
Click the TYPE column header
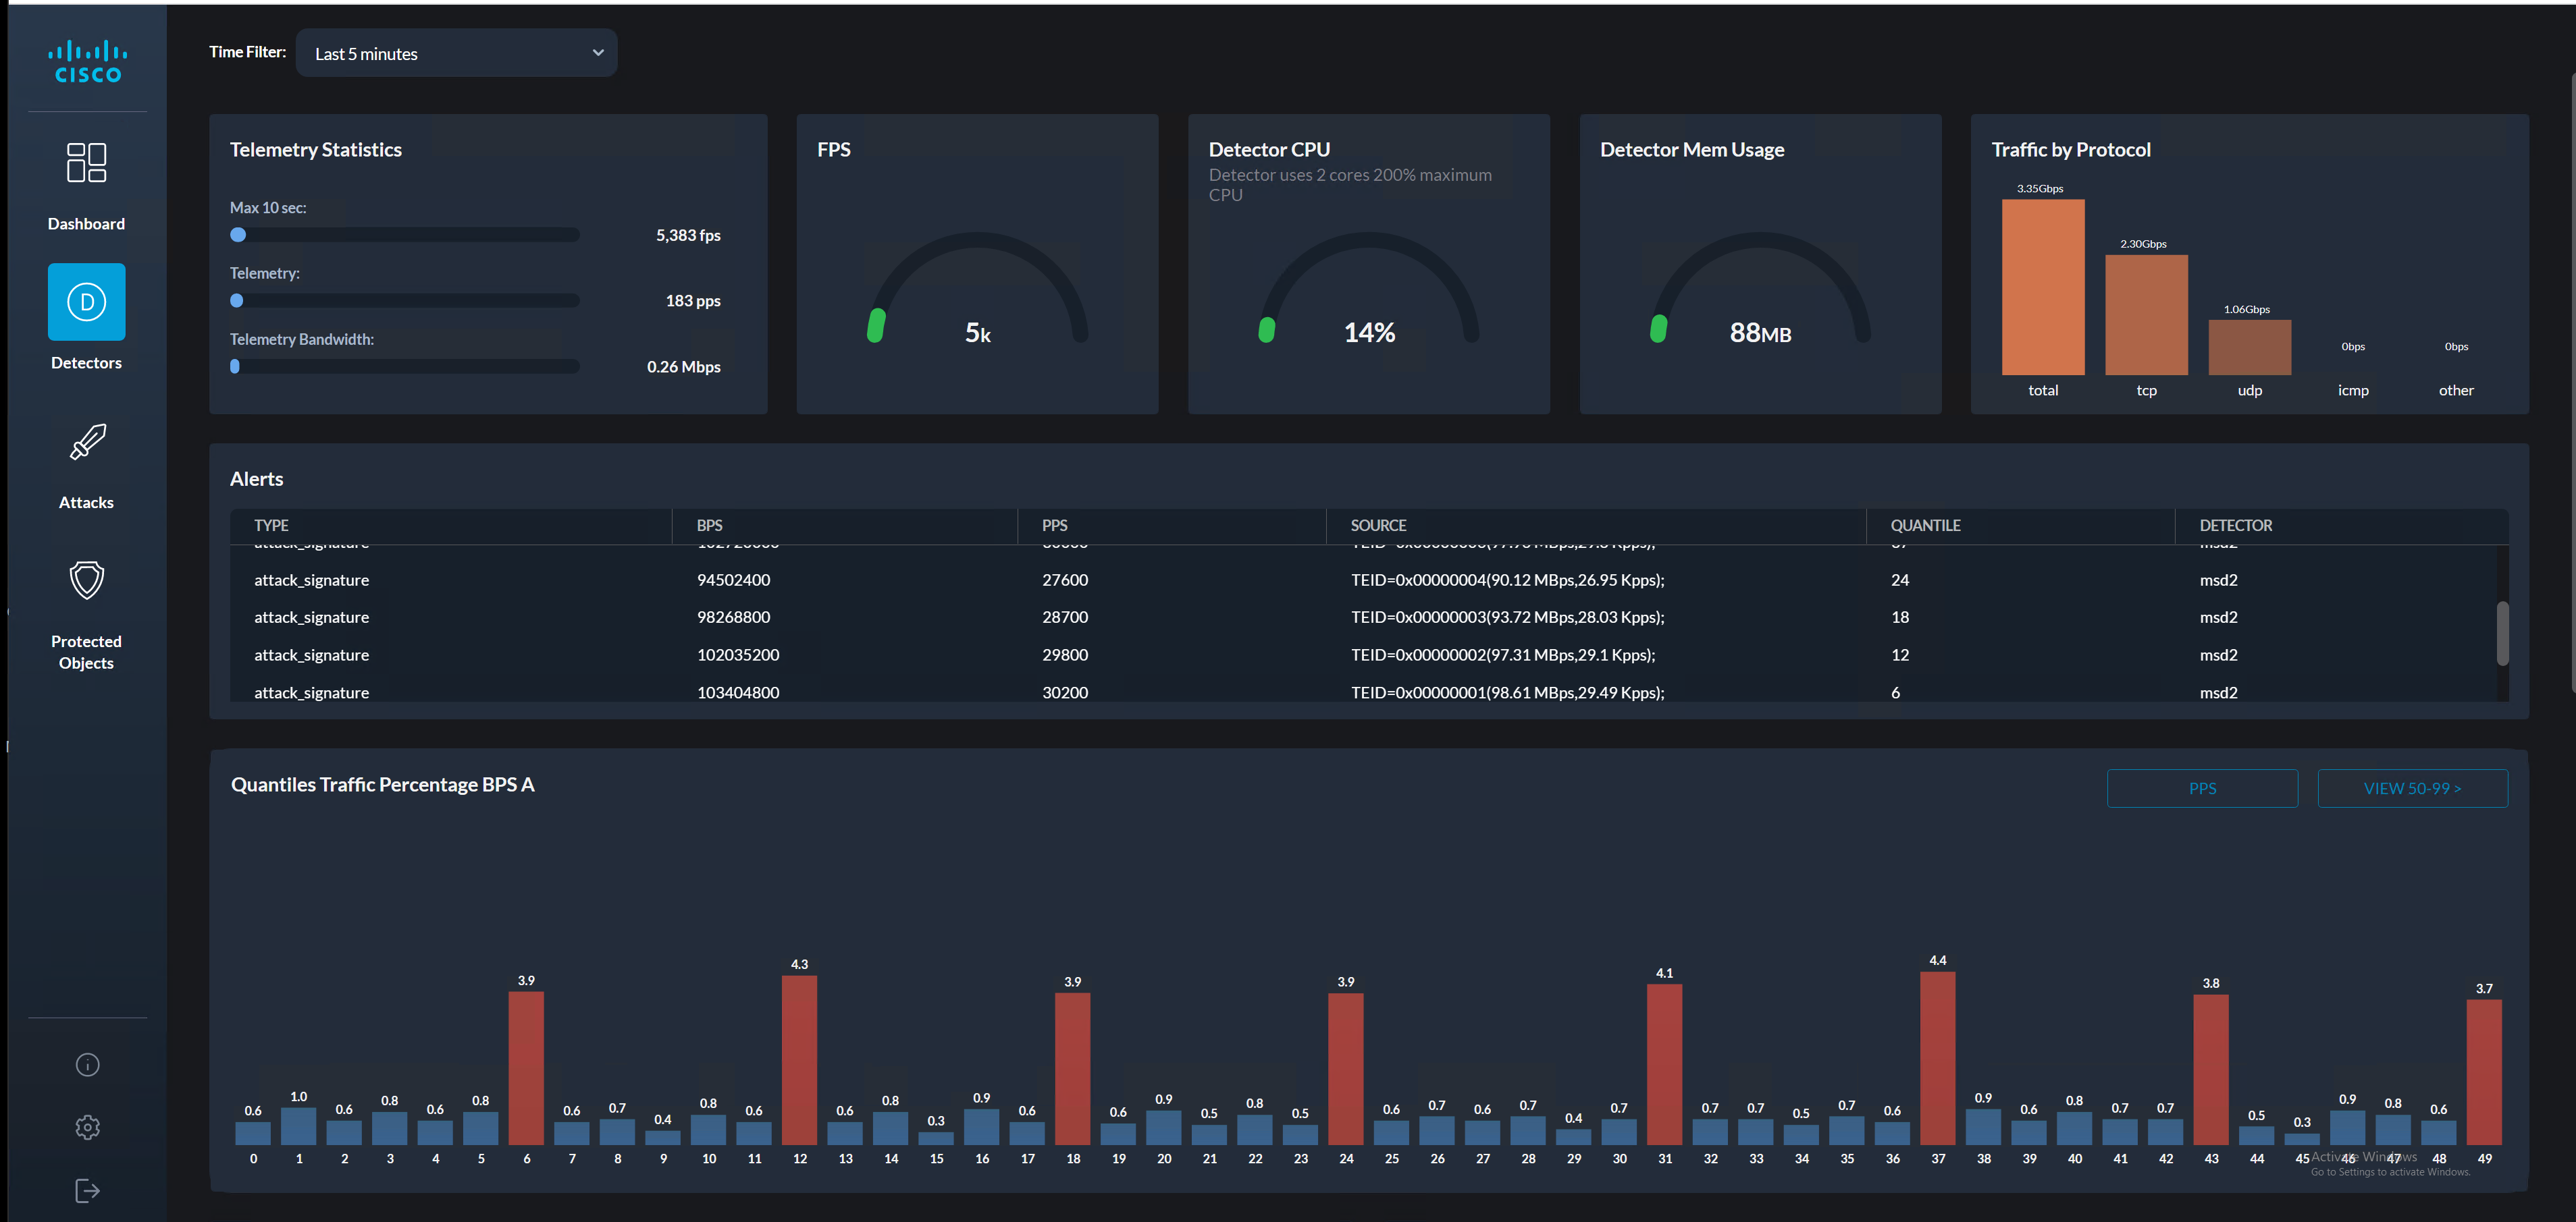[271, 526]
